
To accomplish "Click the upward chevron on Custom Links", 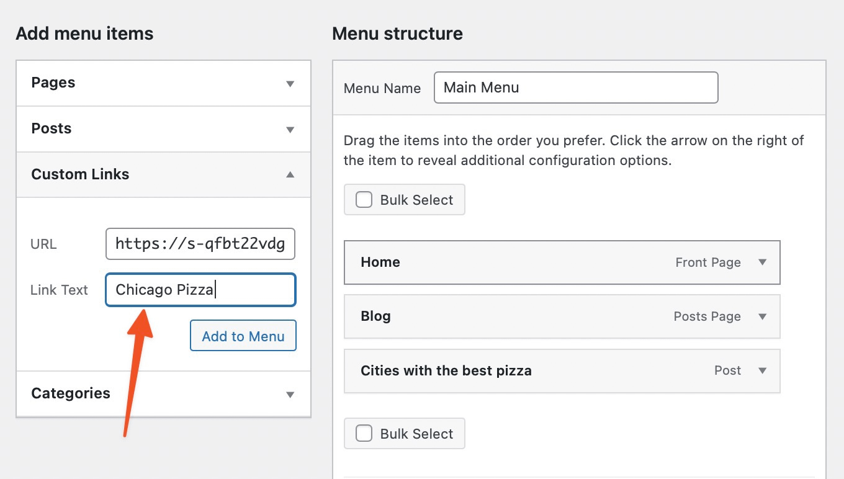I will (x=289, y=174).
